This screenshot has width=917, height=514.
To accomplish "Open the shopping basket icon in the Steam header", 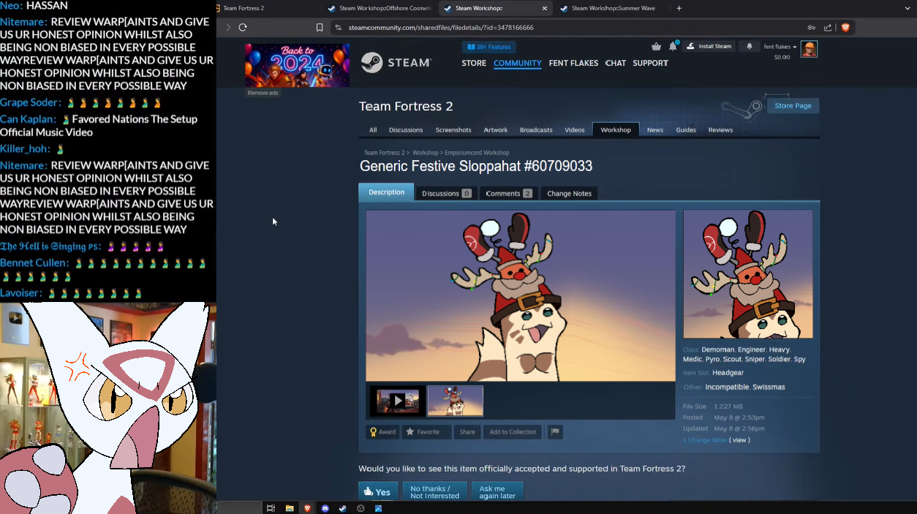I will pos(656,46).
